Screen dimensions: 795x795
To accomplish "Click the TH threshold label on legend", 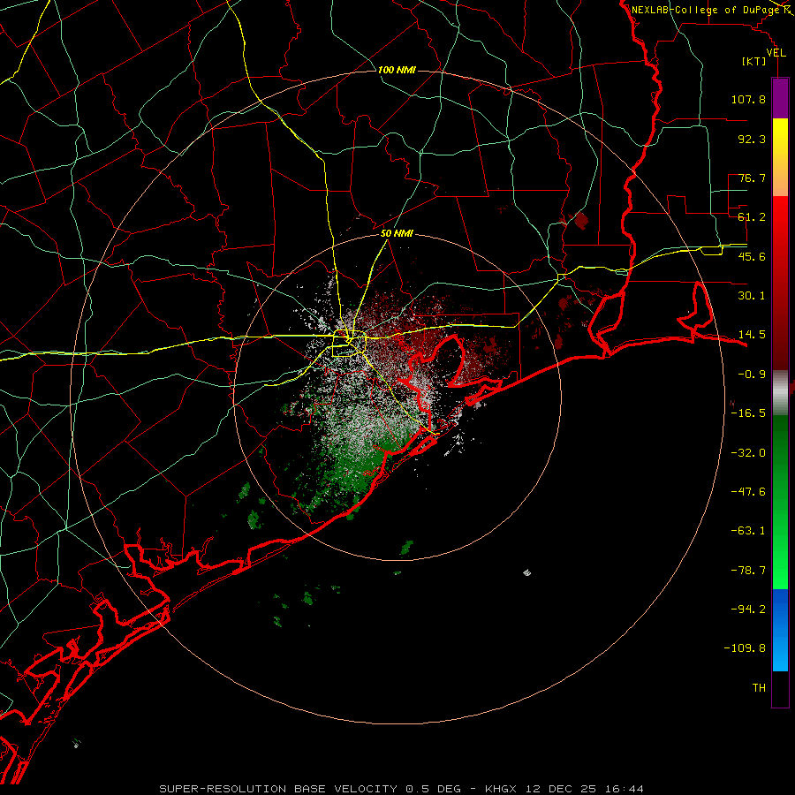I will tap(759, 688).
